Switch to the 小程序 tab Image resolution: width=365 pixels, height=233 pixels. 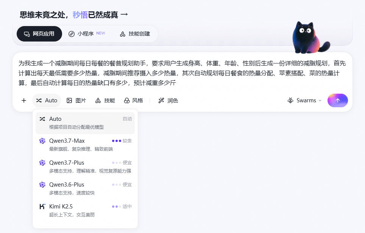87,34
